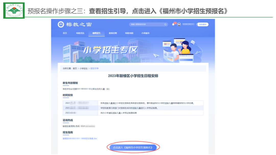Switch to the 教师招聘 tab
Image resolution: width=276 pixels, height=155 pixels.
(x=113, y=33)
